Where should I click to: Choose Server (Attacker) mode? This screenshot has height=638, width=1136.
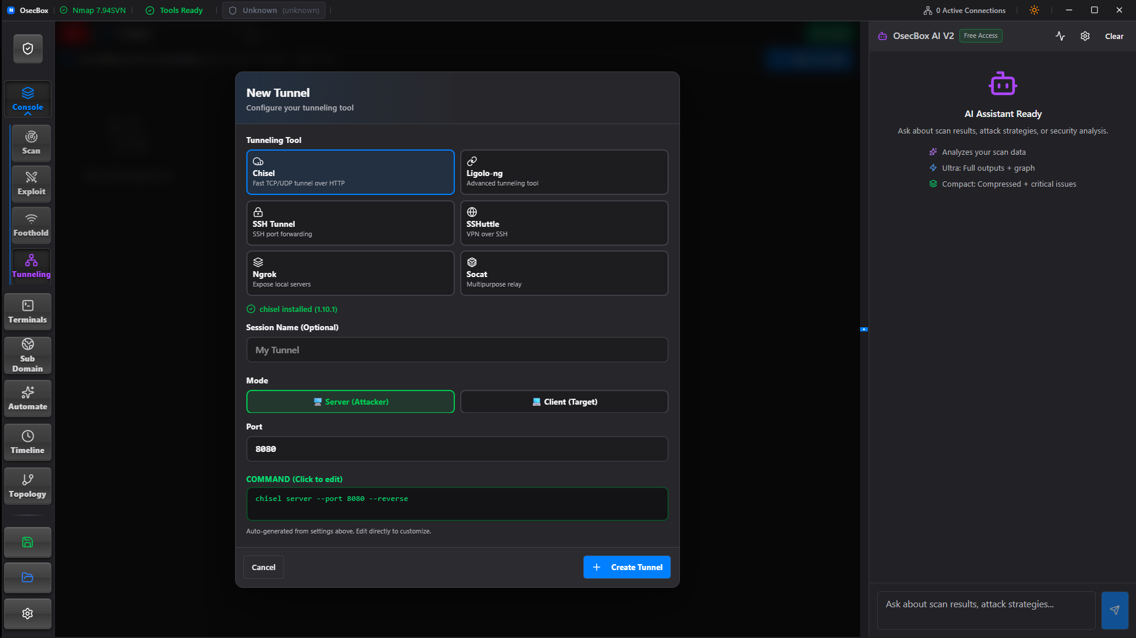(350, 402)
